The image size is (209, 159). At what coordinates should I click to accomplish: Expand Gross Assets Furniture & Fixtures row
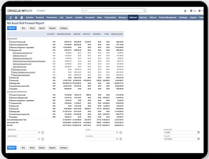10,42
